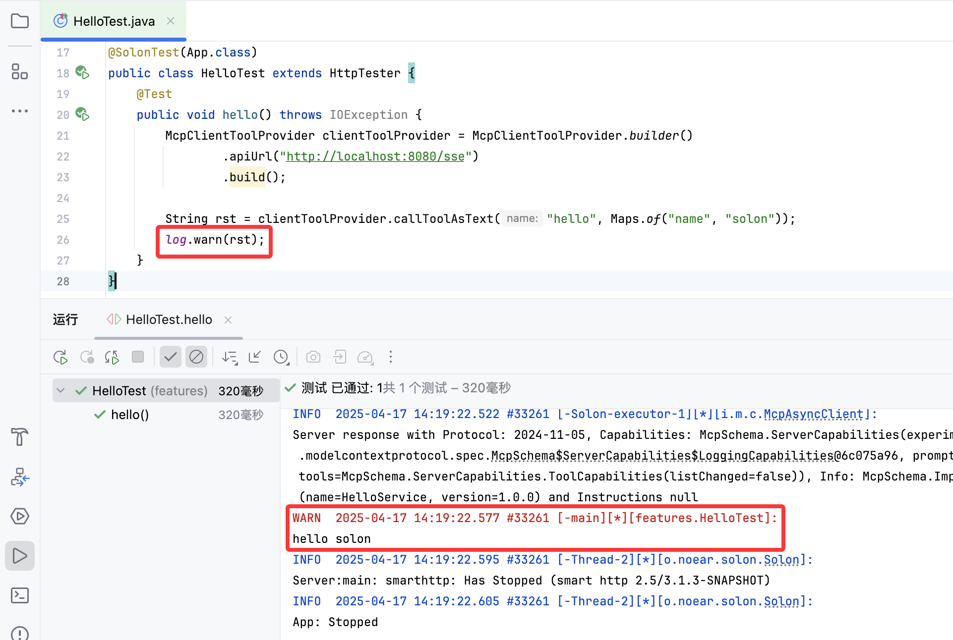Open the test history clock dropdown
The image size is (953, 640).
(x=281, y=357)
